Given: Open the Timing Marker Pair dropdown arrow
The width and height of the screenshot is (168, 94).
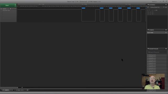Looking at the screenshot, I should (164, 7).
